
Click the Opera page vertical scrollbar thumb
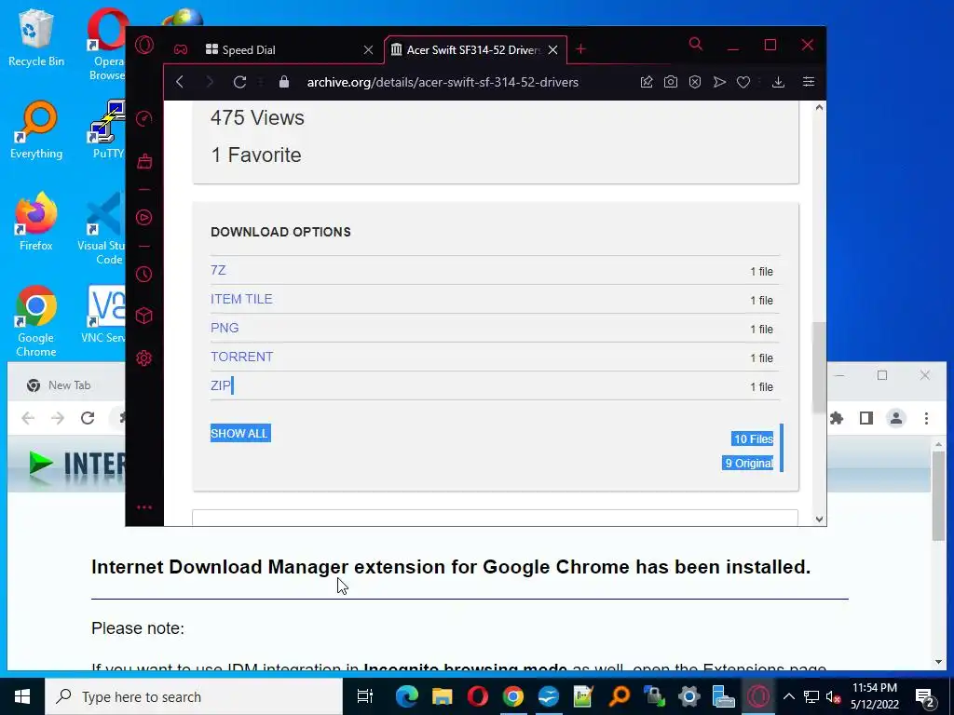click(819, 368)
